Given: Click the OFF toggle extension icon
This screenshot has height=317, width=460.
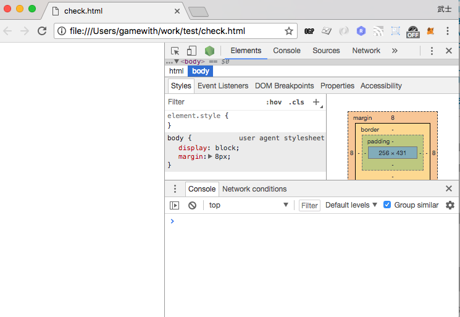Looking at the screenshot, I should coord(413,32).
